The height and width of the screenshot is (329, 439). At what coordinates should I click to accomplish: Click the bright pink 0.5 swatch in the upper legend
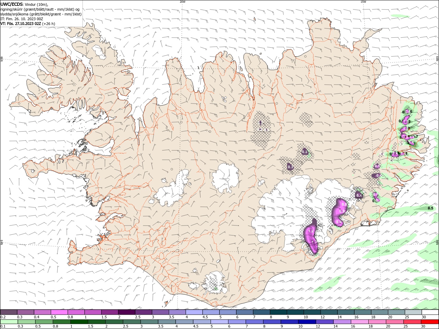click(x=59, y=312)
